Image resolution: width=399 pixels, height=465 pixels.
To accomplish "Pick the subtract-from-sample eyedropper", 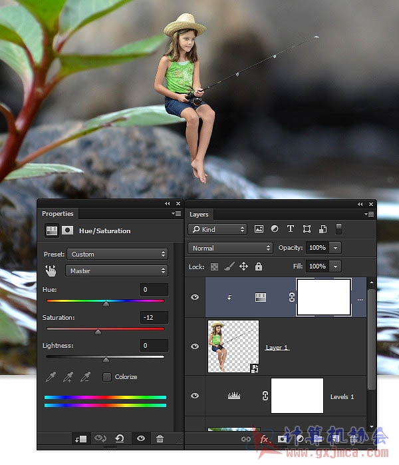I will 85,376.
